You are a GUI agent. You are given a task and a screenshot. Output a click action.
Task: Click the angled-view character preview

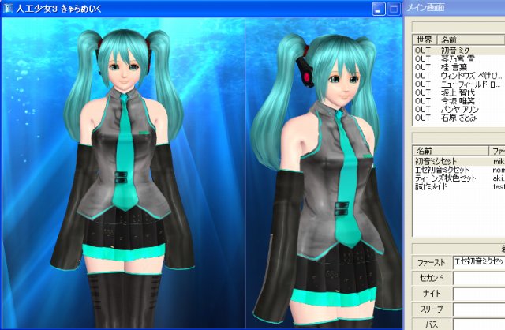(324, 173)
